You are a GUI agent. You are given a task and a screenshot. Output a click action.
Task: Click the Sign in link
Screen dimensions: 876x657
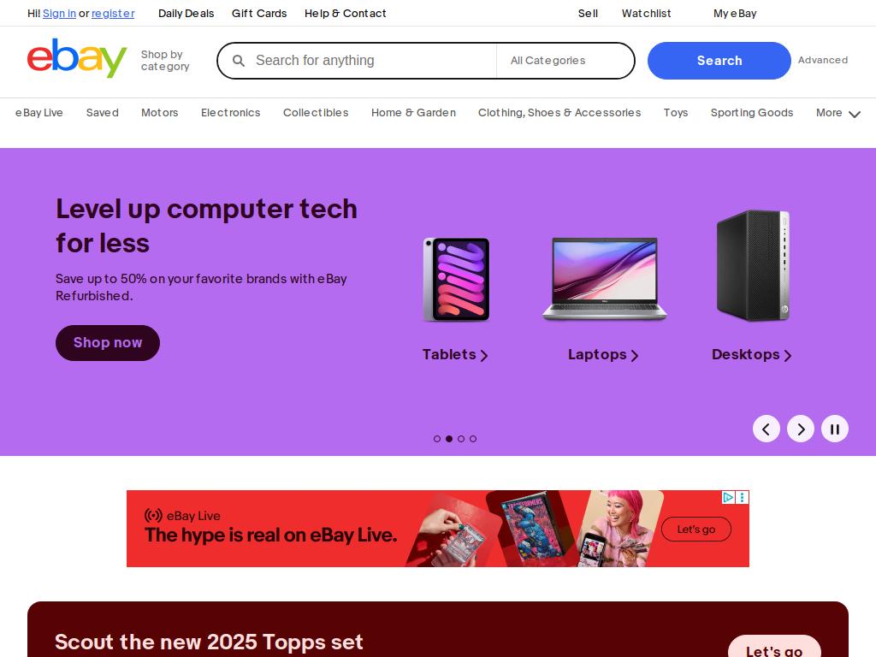point(59,14)
